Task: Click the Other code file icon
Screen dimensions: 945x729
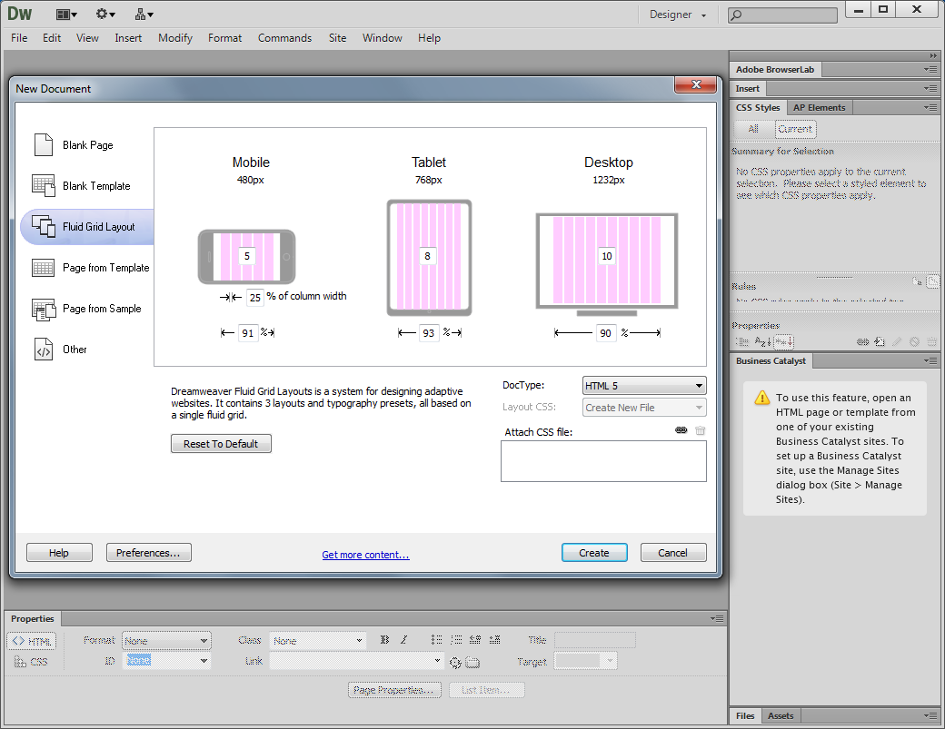Action: tap(44, 350)
